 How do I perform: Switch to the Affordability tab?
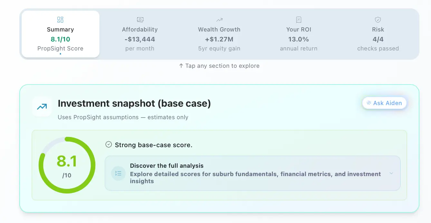pos(140,34)
